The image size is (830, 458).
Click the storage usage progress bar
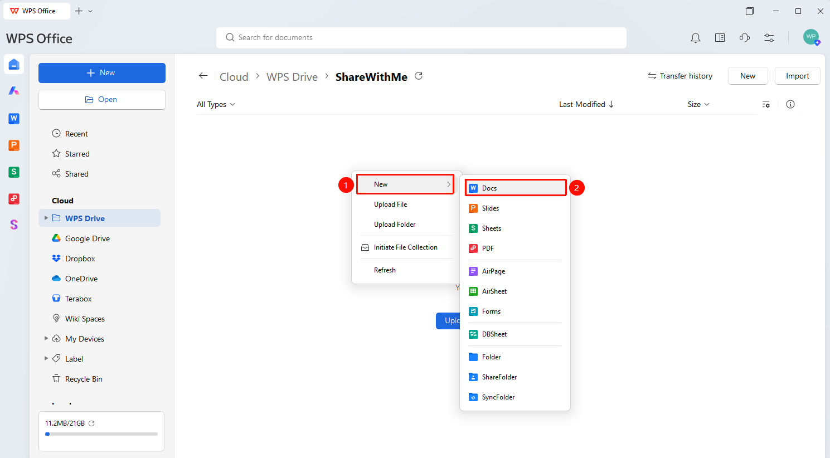101,433
